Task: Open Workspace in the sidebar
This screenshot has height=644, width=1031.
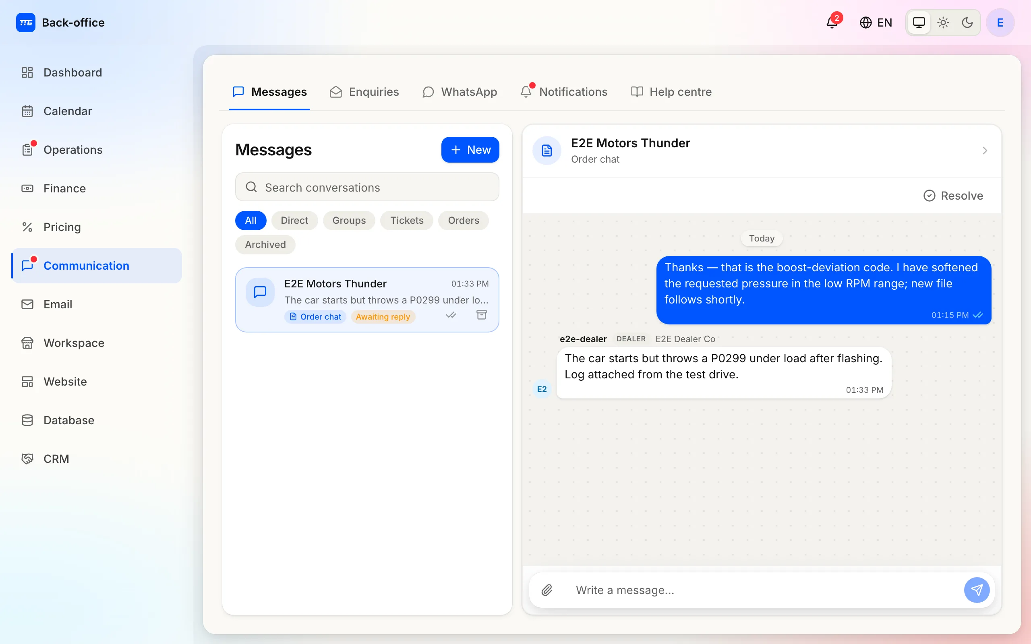Action: coord(97,343)
